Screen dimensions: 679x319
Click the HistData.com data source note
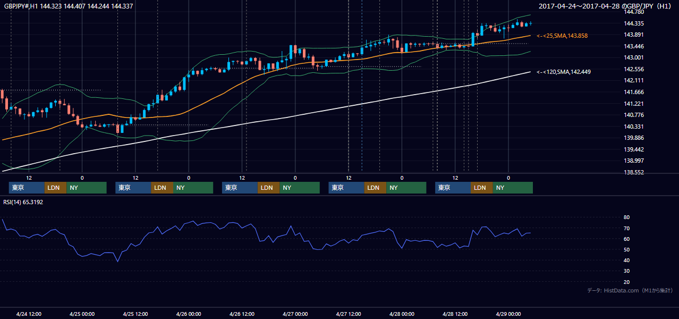[x=630, y=290]
